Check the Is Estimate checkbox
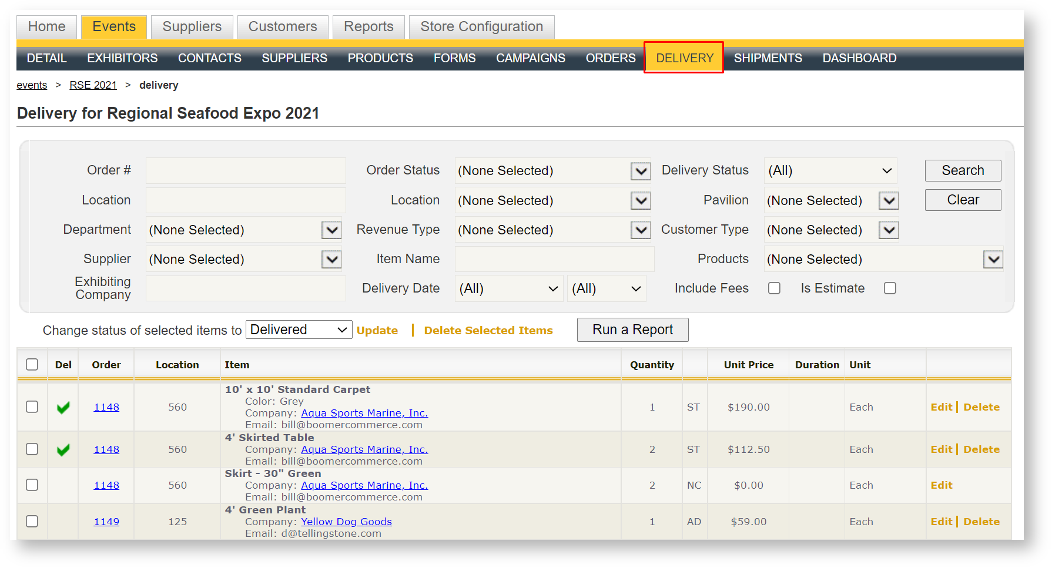Screen dimensions: 1052x568 890,288
